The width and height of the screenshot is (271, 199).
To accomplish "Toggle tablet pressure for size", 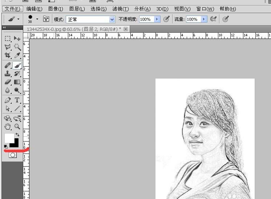I will (225, 19).
